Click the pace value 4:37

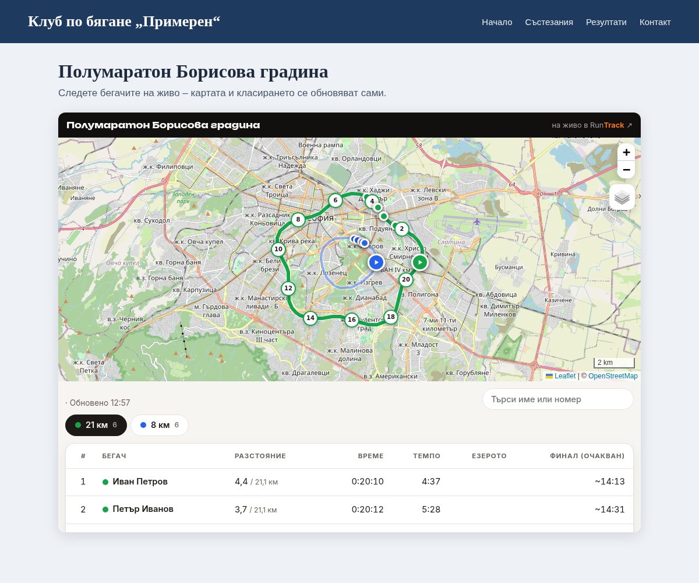431,482
